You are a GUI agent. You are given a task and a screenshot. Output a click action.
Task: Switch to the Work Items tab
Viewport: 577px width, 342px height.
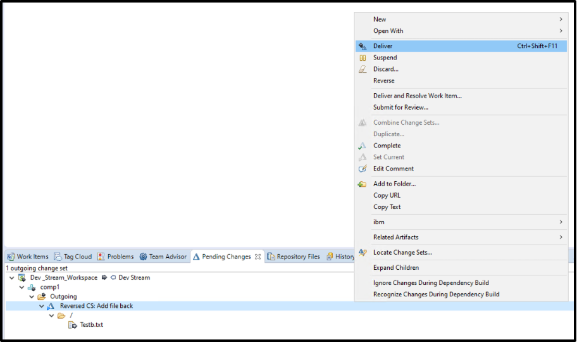(x=28, y=256)
